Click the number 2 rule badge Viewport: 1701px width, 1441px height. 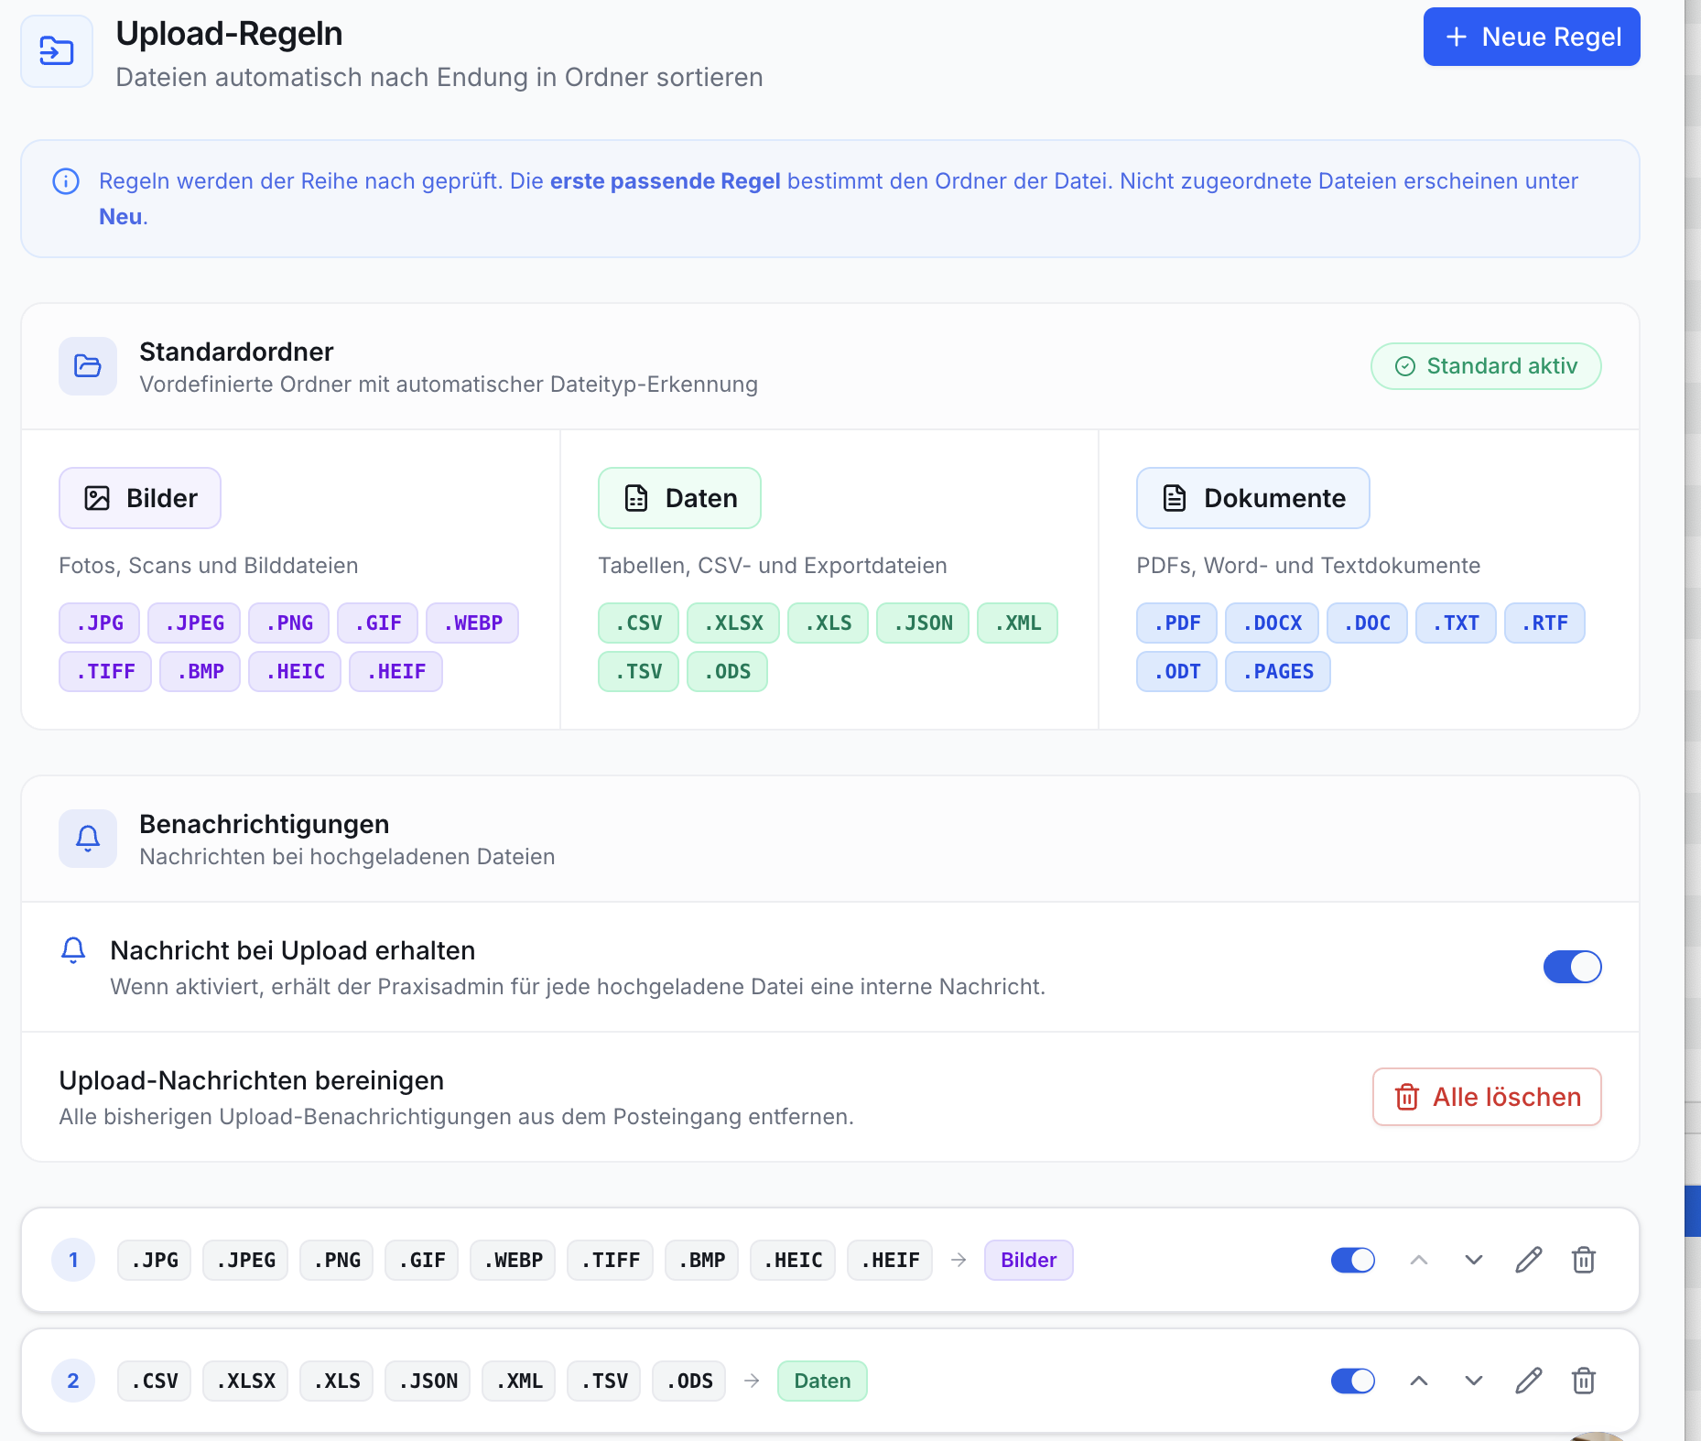[x=73, y=1381]
